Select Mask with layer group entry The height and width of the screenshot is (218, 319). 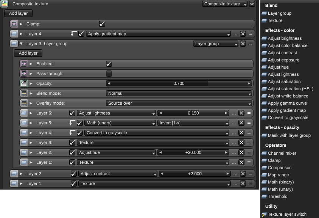[x=289, y=135]
